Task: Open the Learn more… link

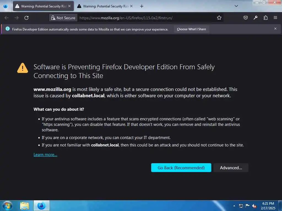Action: click(x=45, y=155)
